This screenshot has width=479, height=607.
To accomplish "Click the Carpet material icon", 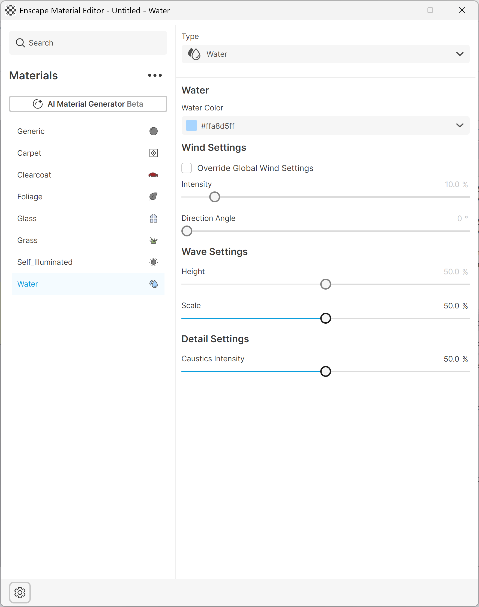I will 153,153.
